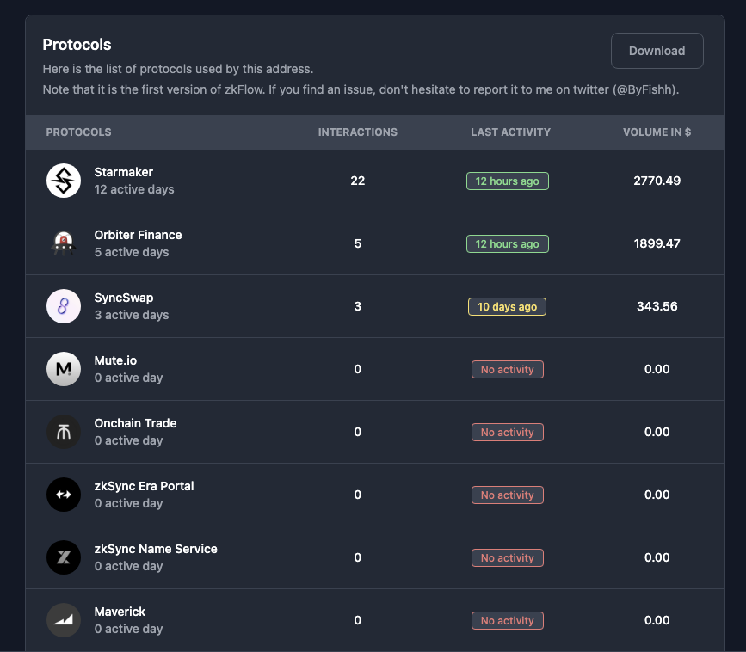Click SyncSwap's 3 interactions count
This screenshot has width=746, height=652.
pos(357,306)
